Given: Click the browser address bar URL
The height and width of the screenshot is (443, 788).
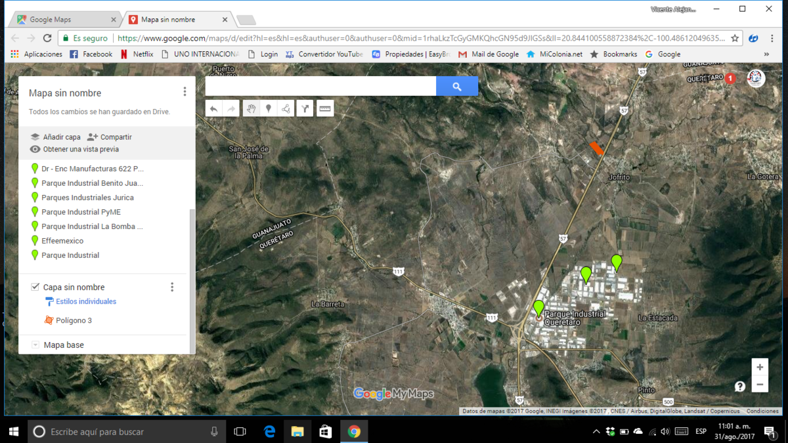Looking at the screenshot, I should (421, 38).
